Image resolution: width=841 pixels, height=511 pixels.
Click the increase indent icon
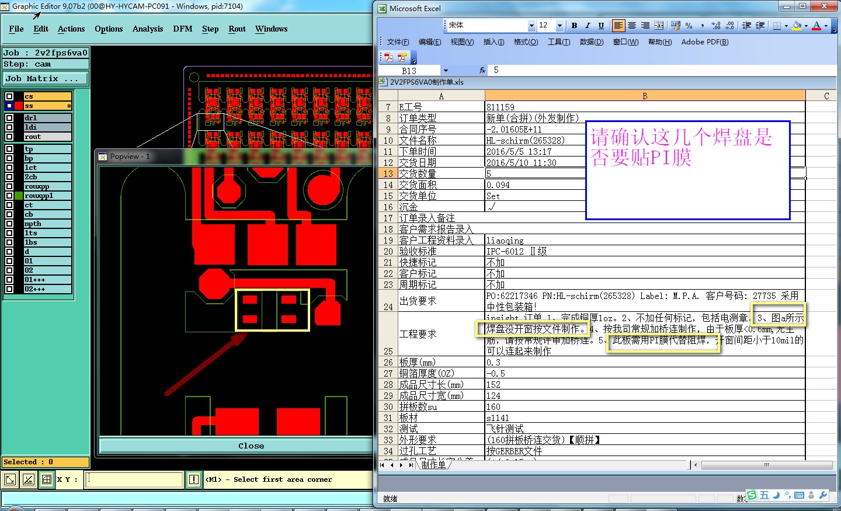(760, 26)
